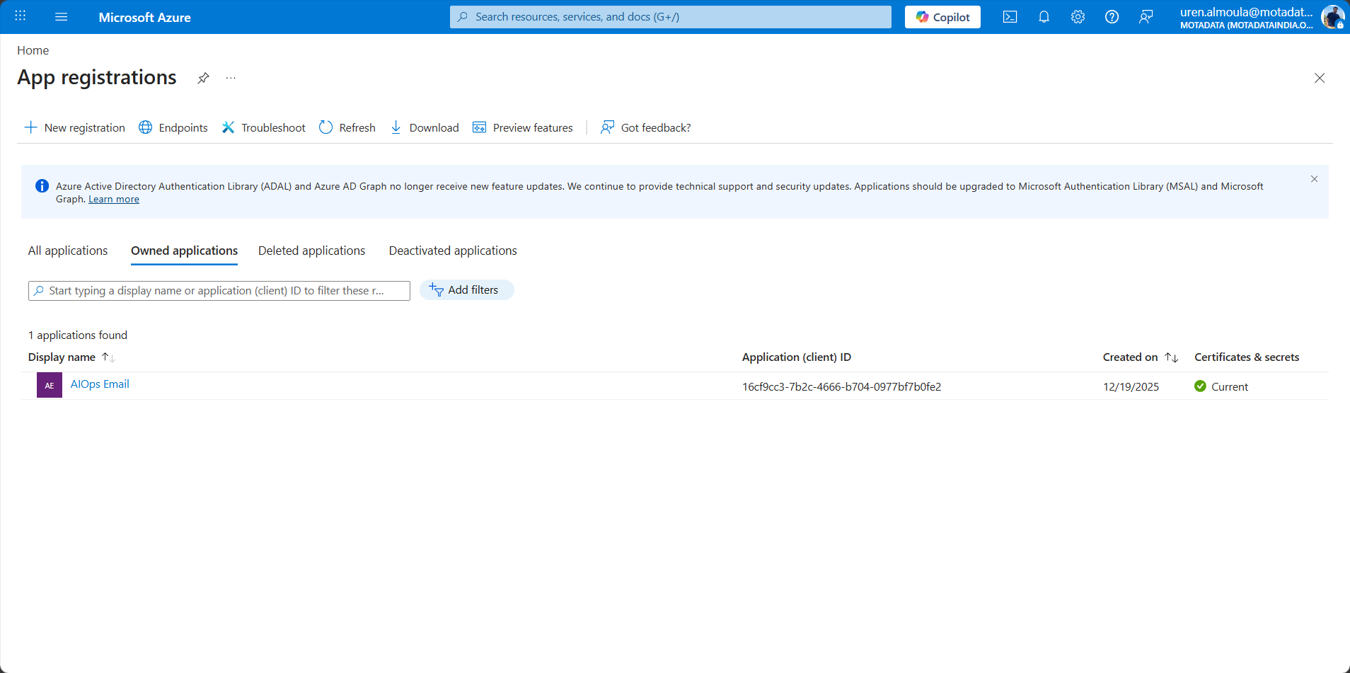The height and width of the screenshot is (673, 1350).
Task: Click the info icon in the ADAL banner
Action: (x=42, y=186)
